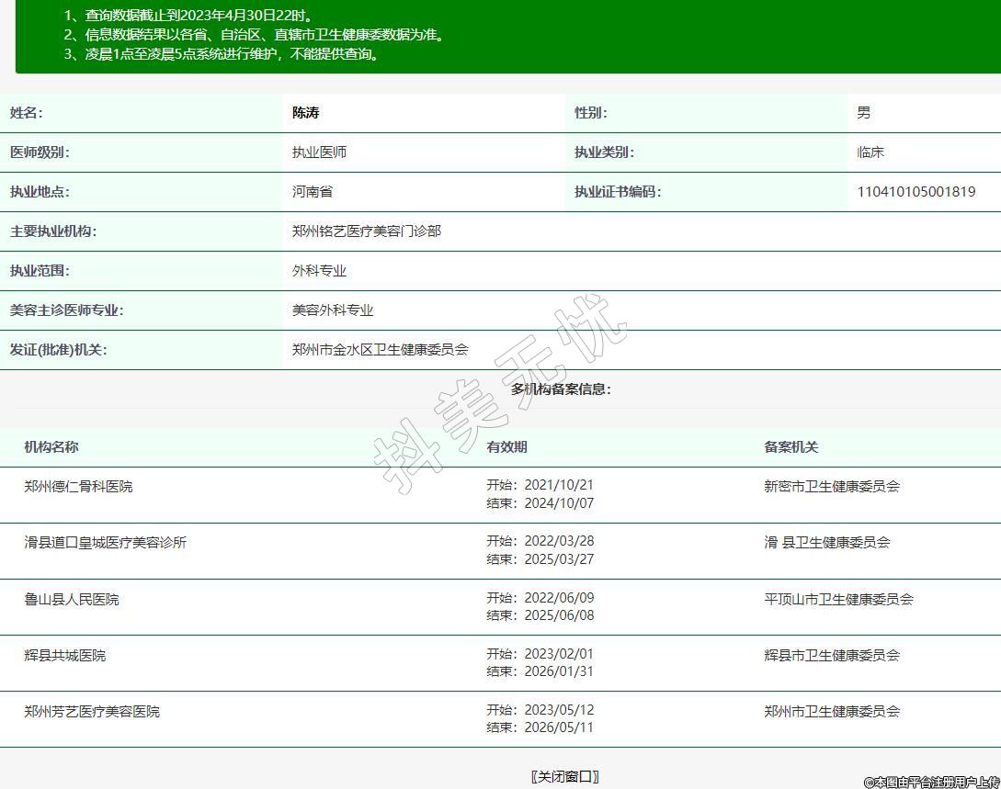
Task: Click the 备案机关 column header
Action: click(791, 447)
